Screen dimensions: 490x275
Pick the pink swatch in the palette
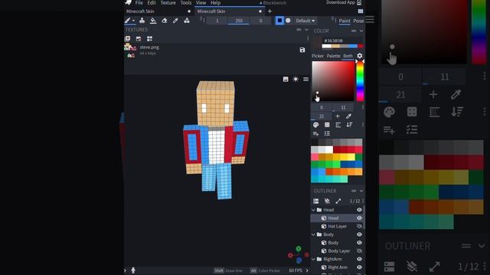(315, 157)
